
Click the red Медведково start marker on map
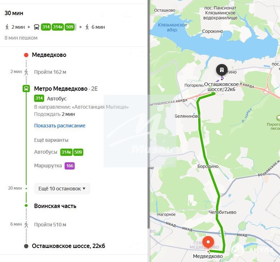pyautogui.click(x=208, y=243)
